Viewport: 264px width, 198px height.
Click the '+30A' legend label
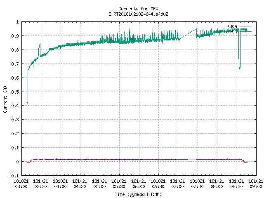coord(232,26)
